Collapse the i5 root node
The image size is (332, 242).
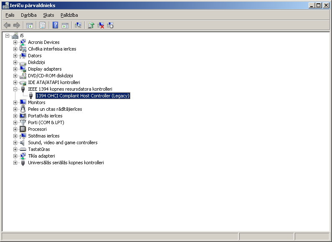8,36
